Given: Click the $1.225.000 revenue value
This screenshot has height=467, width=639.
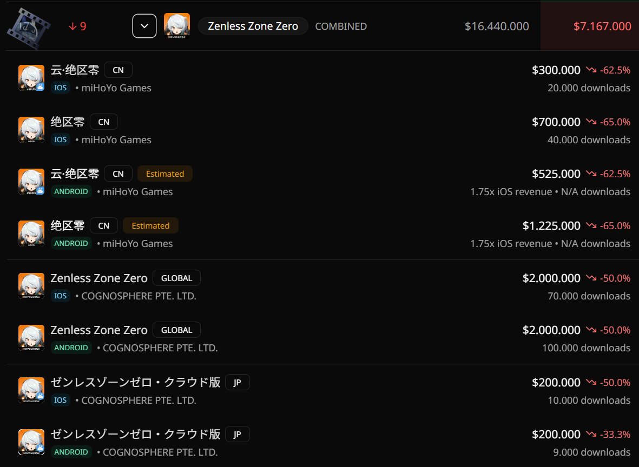Looking at the screenshot, I should click(551, 225).
